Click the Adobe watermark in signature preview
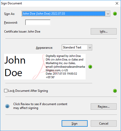The height and width of the screenshot is (131, 121). coord(39,67)
